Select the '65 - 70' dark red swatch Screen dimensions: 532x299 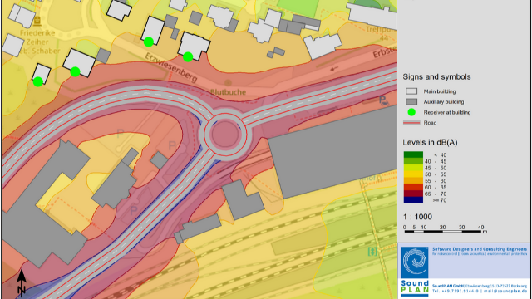tap(413, 194)
